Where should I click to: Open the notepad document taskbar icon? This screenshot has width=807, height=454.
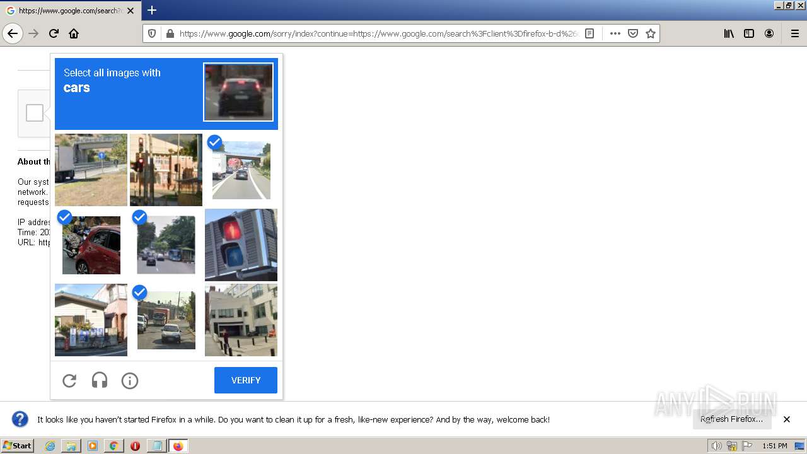tap(156, 446)
